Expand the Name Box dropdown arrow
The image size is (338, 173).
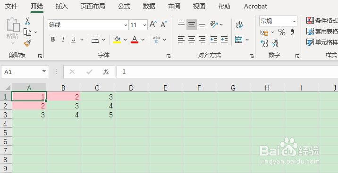(x=44, y=72)
